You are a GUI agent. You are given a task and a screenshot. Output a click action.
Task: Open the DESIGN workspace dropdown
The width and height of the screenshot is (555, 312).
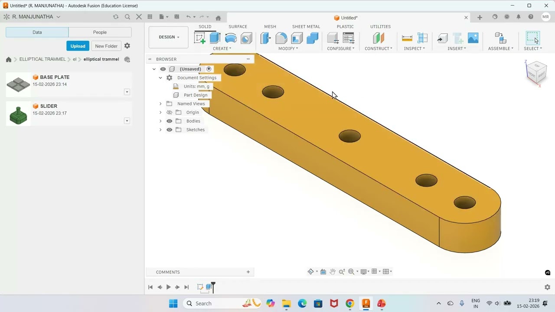[x=169, y=37]
